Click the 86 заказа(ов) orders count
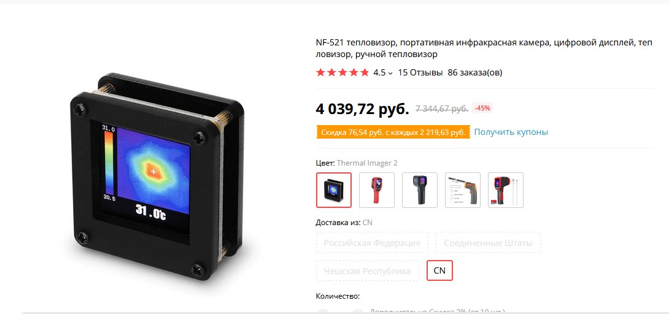669x314 pixels. click(475, 72)
